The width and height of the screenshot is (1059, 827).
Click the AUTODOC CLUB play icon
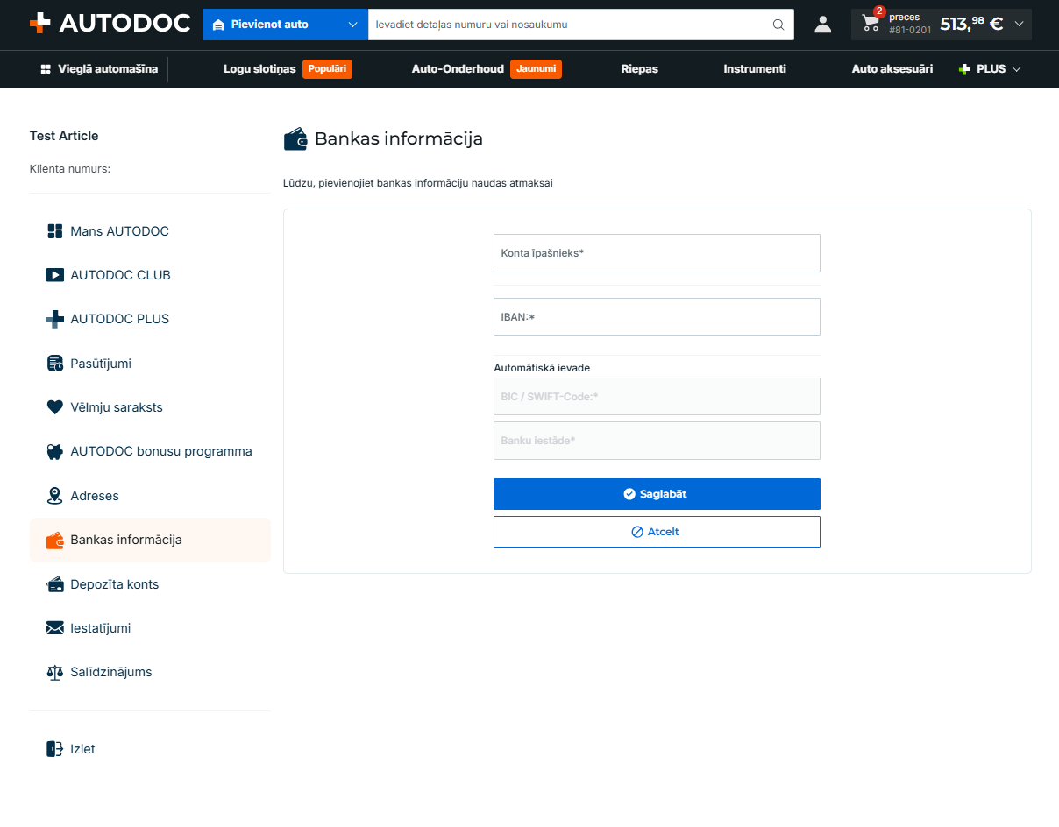click(x=54, y=275)
